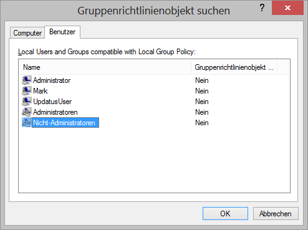Click the Local Users and Groups label

click(x=107, y=52)
